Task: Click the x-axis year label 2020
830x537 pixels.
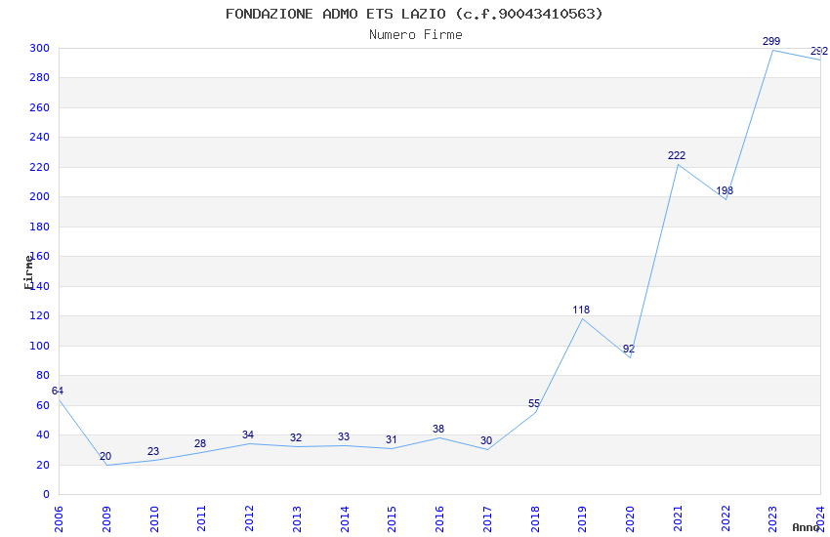Action: tap(630, 518)
